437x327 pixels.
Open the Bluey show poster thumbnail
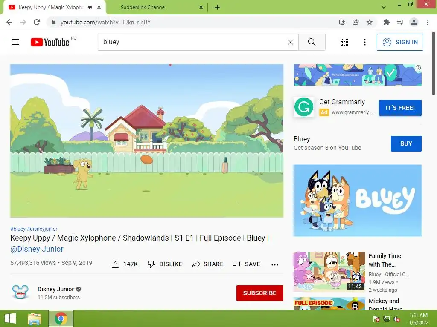click(x=357, y=201)
